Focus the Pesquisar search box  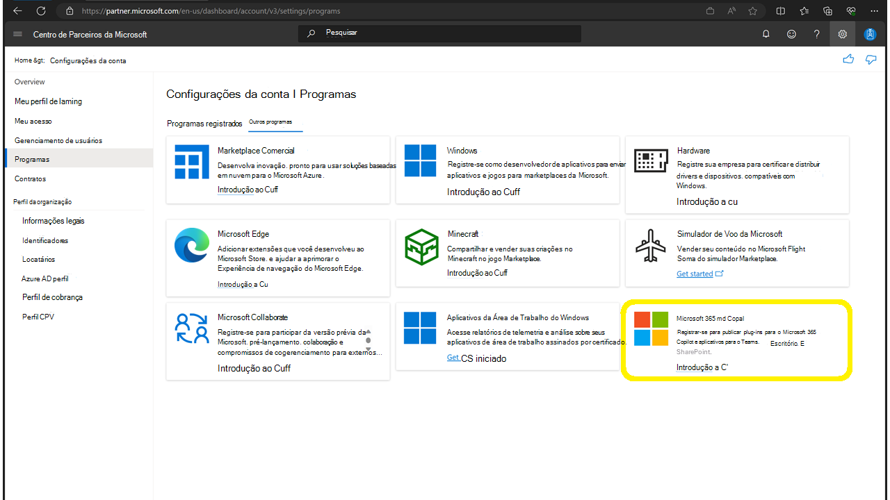[439, 33]
